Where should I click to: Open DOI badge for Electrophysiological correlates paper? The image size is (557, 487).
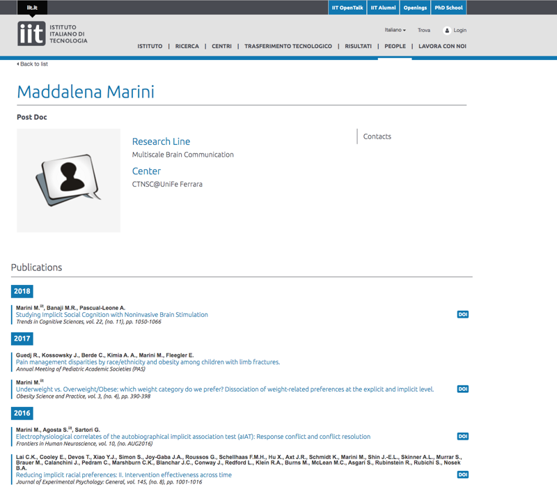[462, 437]
